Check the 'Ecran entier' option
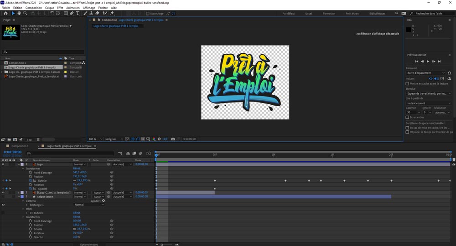This screenshot has height=246, width=456. pyautogui.click(x=407, y=118)
